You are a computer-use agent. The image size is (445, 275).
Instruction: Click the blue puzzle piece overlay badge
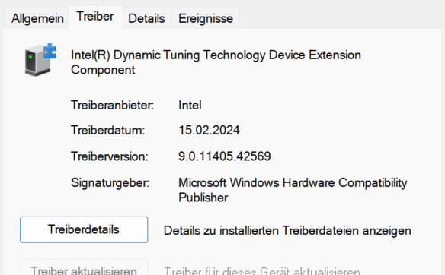point(50,51)
